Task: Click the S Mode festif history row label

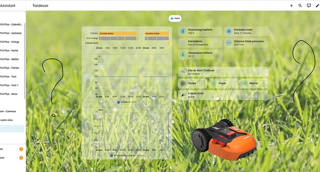Action: coord(92,43)
